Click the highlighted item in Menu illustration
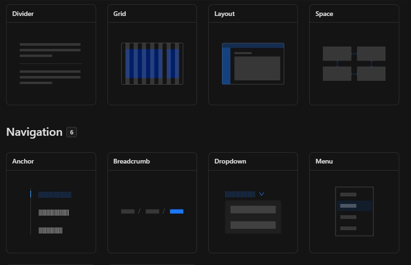The width and height of the screenshot is (411, 265). click(354, 206)
